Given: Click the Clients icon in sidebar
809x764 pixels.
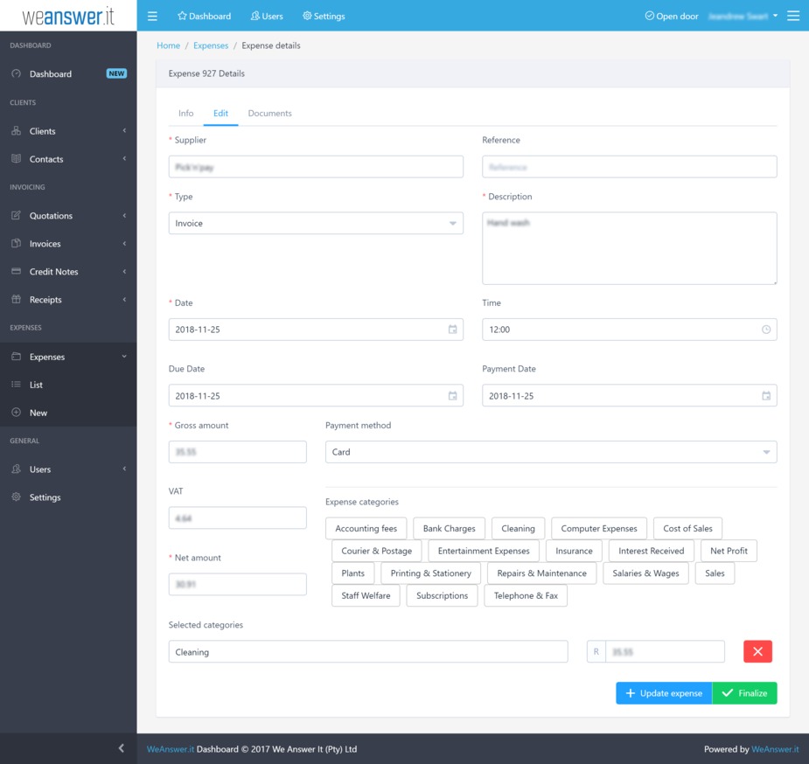Looking at the screenshot, I should tap(17, 131).
